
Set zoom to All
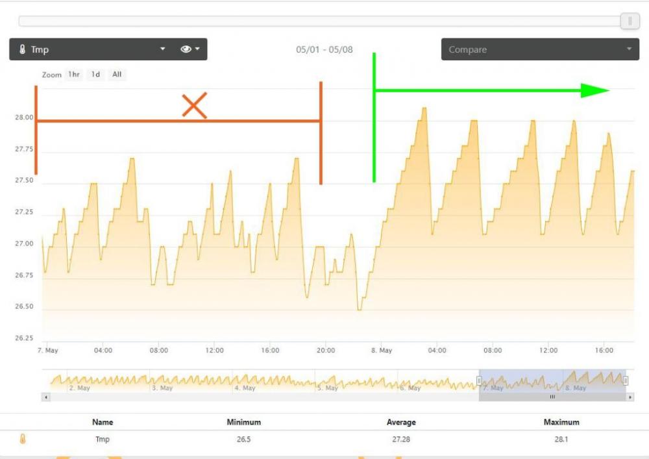tap(117, 75)
